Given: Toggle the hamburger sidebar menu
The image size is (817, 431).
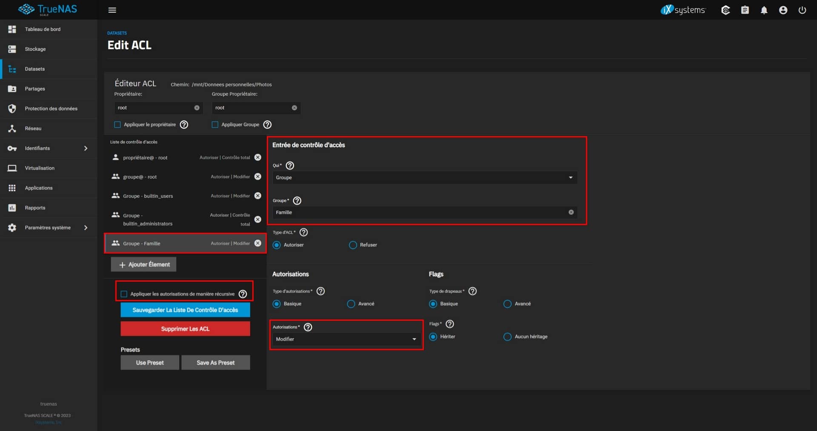Looking at the screenshot, I should point(112,10).
